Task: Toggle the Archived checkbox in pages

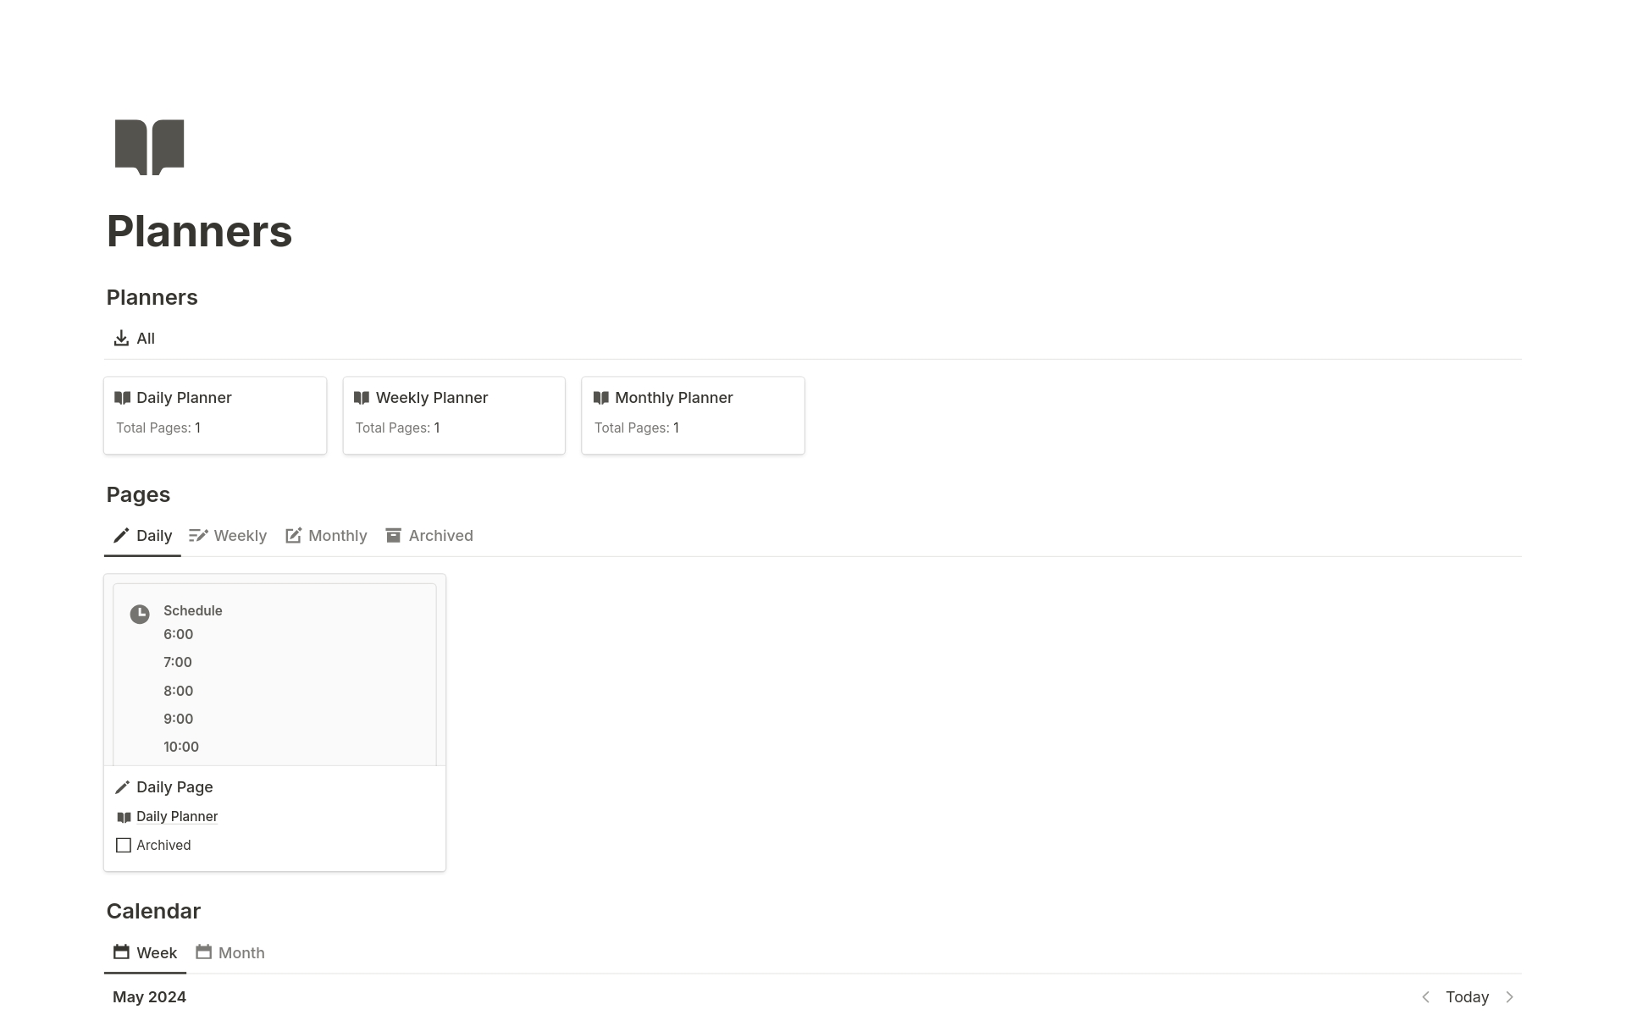Action: pyautogui.click(x=123, y=844)
